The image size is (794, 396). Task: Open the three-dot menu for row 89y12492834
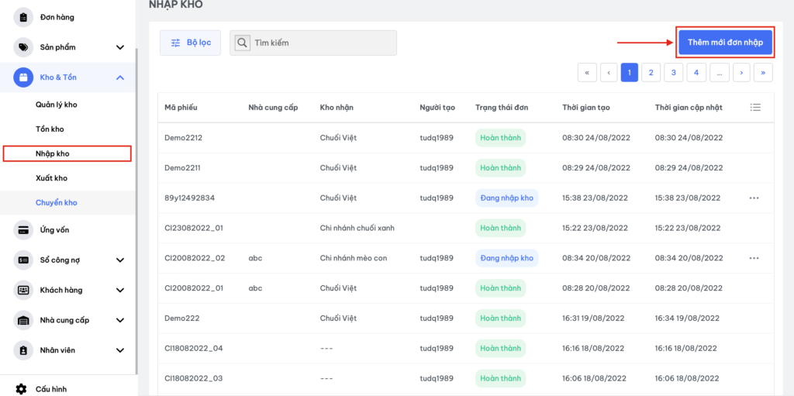pyautogui.click(x=754, y=198)
